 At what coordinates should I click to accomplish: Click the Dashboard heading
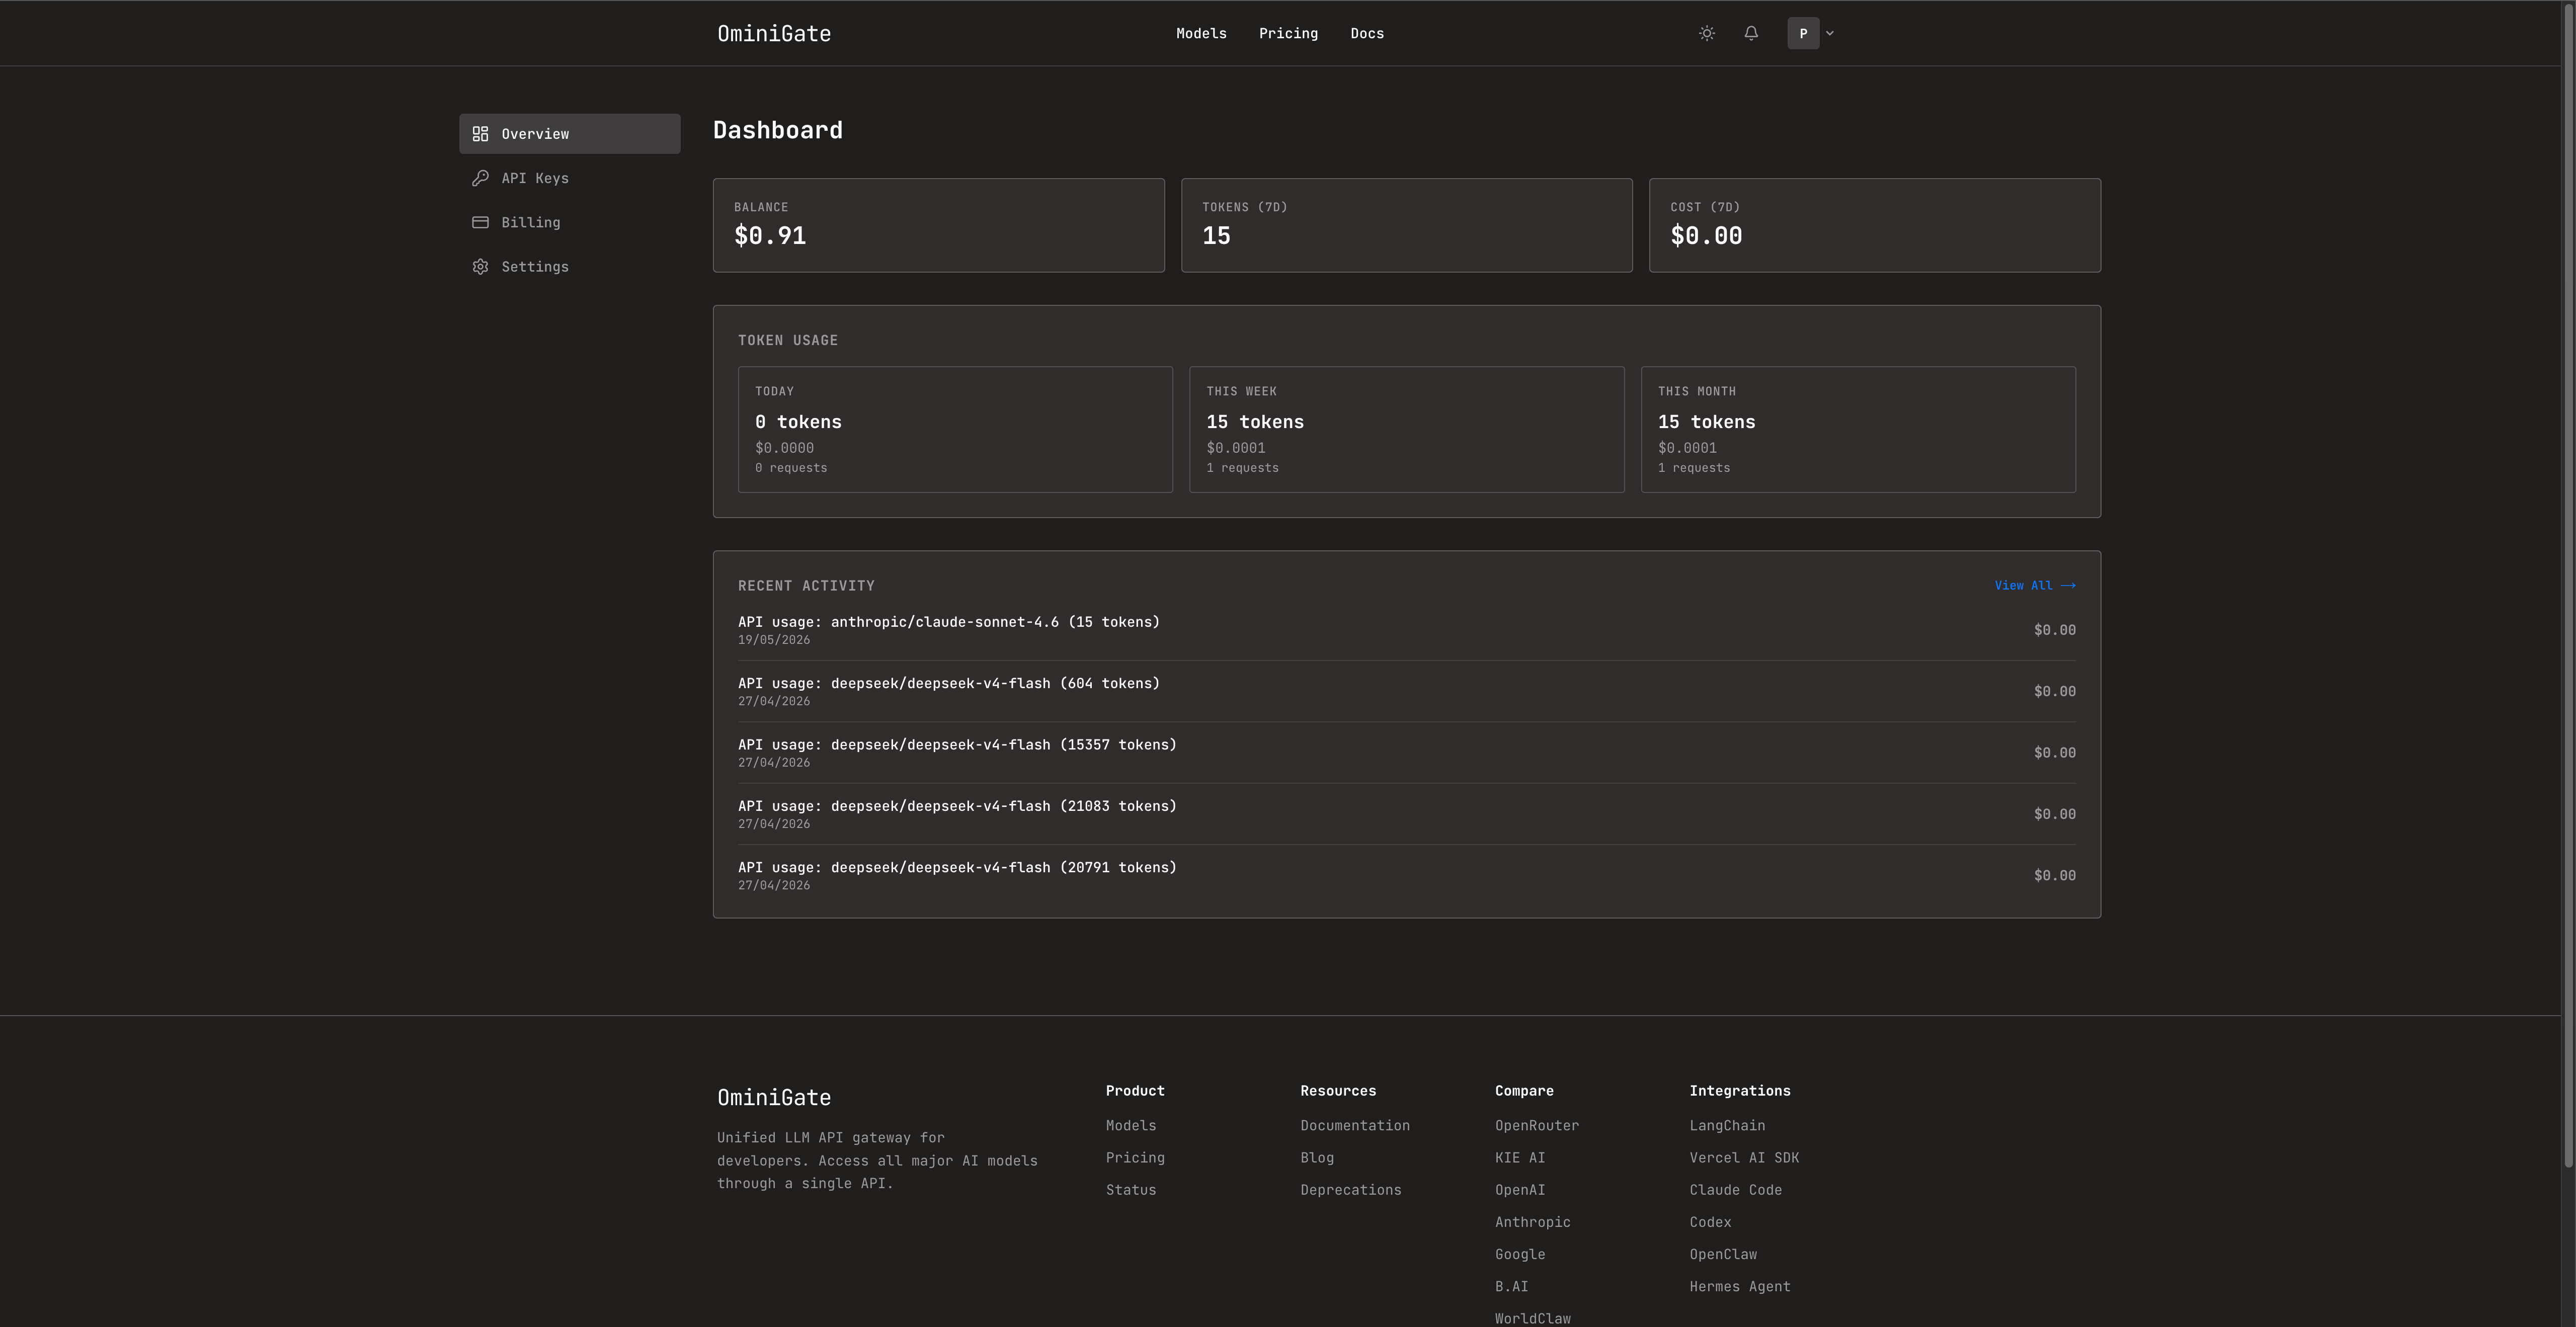point(778,130)
